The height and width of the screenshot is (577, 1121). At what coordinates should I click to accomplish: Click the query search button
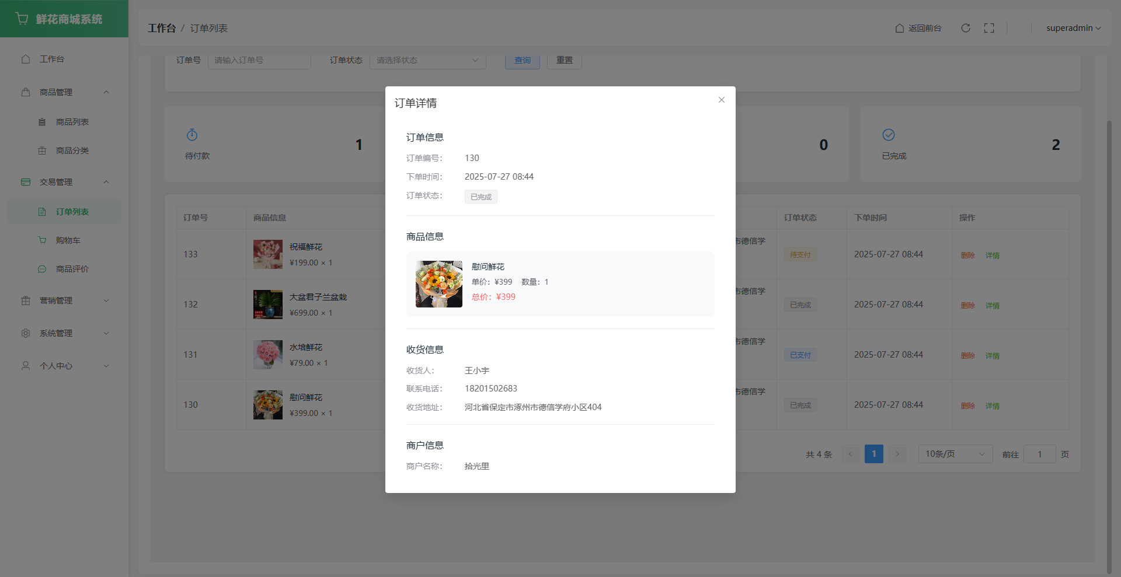click(522, 60)
